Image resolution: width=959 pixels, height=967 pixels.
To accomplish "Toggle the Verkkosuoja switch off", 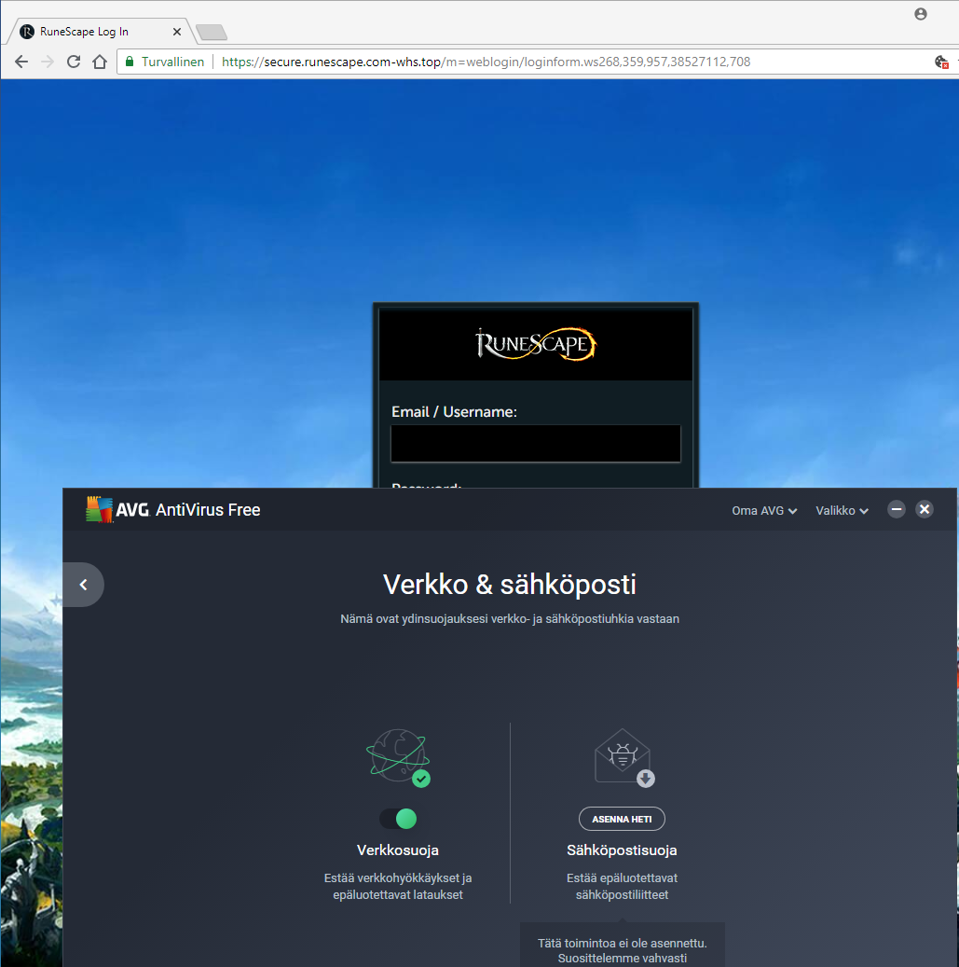I will pos(398,819).
